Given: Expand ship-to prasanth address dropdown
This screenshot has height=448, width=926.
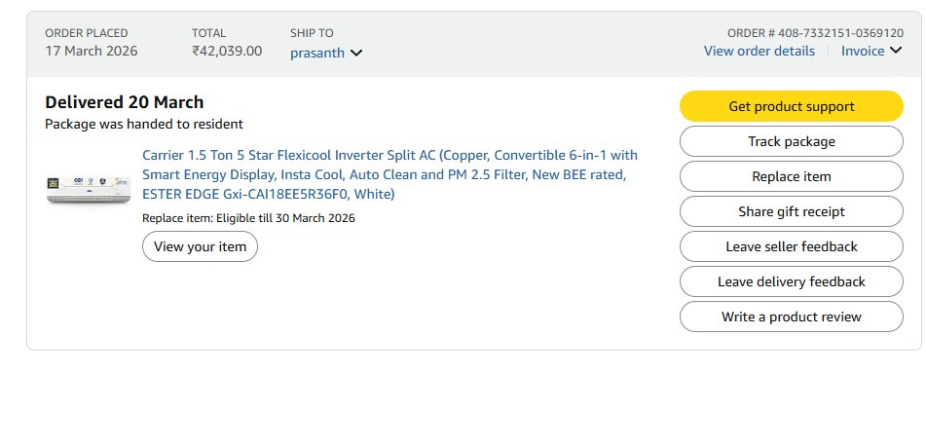Looking at the screenshot, I should (326, 53).
